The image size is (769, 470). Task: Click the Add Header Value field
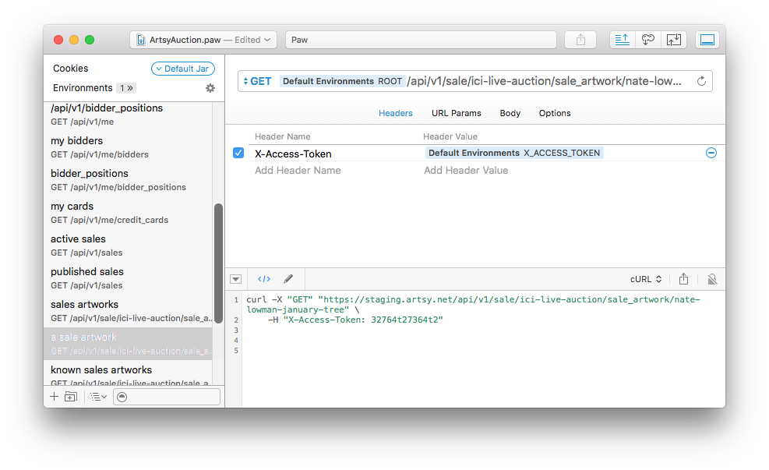coord(466,171)
